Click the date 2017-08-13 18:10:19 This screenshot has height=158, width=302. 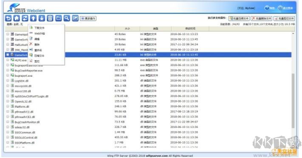[x=184, y=111]
